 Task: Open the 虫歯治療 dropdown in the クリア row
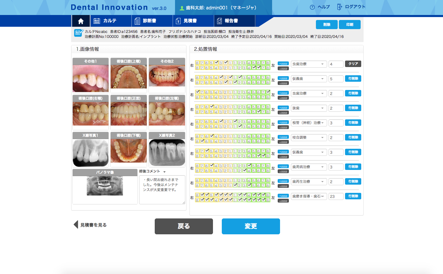pos(309,64)
